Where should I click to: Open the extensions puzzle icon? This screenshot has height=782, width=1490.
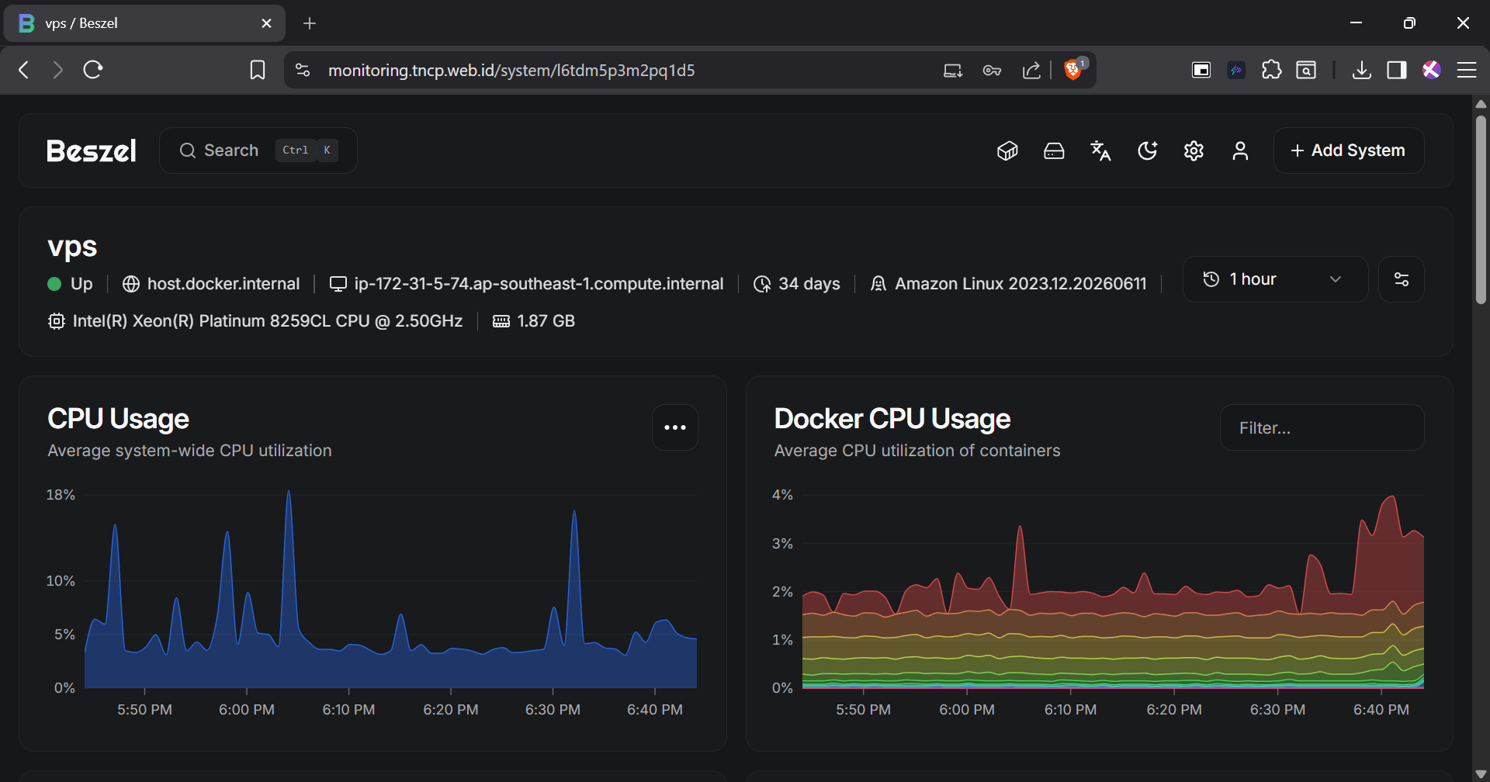(1271, 70)
